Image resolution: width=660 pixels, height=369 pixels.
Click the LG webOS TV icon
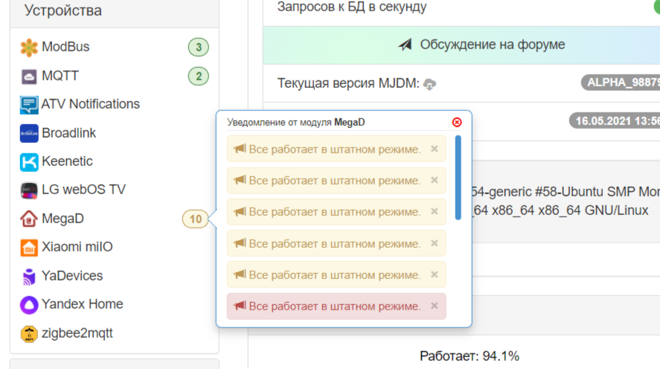(29, 190)
